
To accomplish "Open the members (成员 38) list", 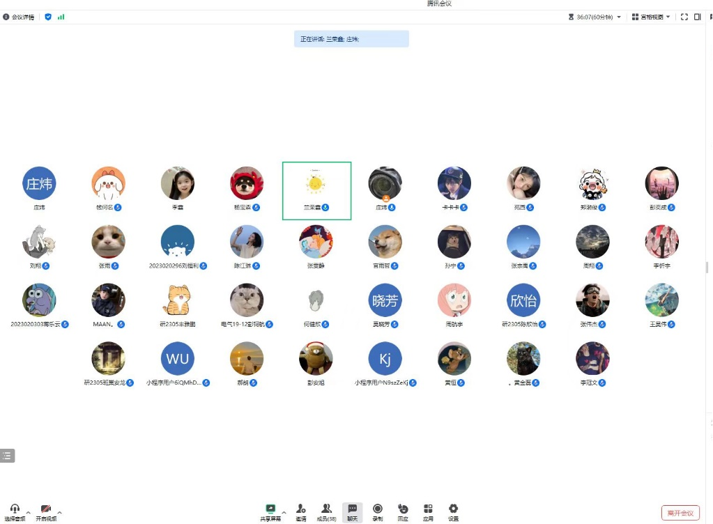I will [x=326, y=512].
